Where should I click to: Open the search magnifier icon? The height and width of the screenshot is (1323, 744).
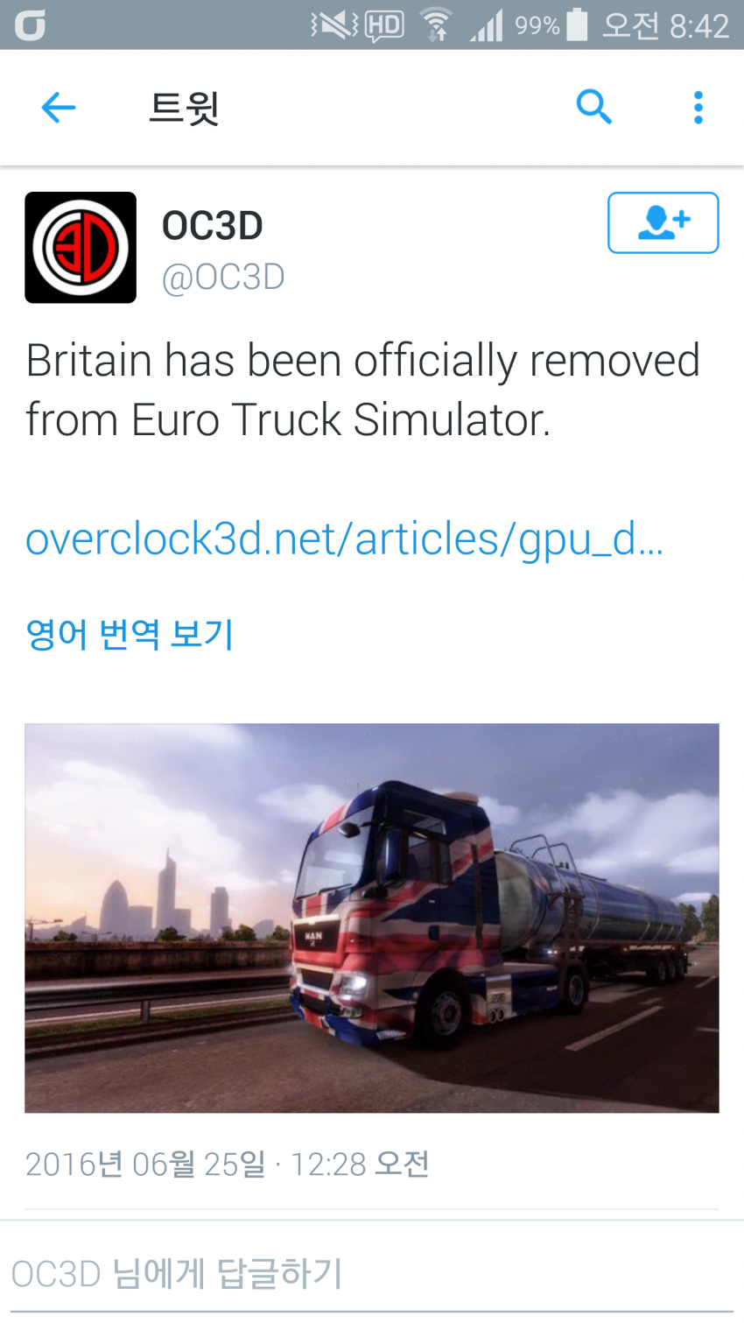(x=593, y=107)
